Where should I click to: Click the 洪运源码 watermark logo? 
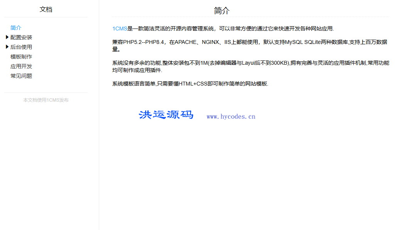tap(166, 115)
